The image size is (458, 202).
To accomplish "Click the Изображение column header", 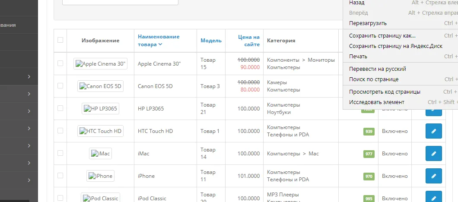I will [x=101, y=41].
